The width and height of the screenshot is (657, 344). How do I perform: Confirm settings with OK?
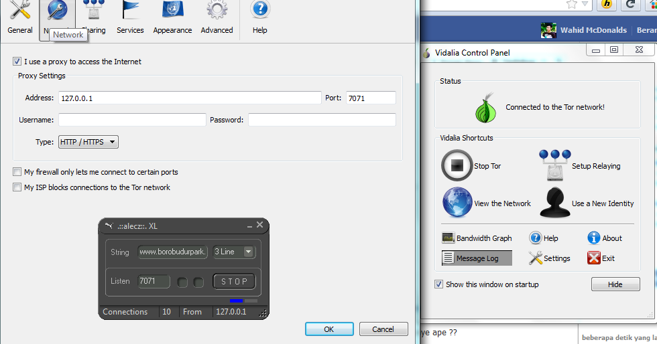tap(329, 329)
